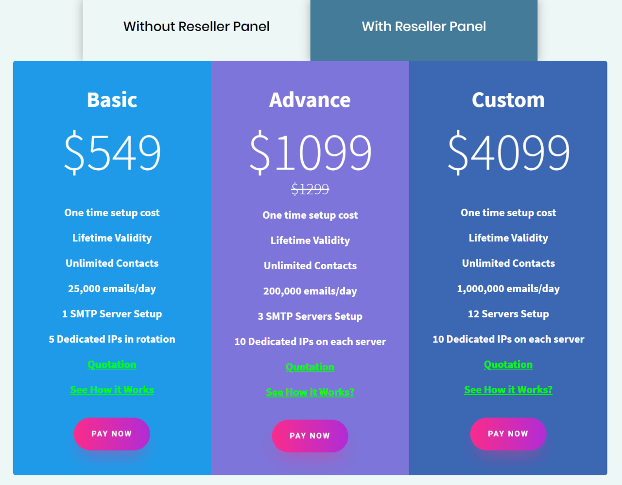
Task: Click "See How it Works?" in Advance column
Action: pyautogui.click(x=310, y=392)
